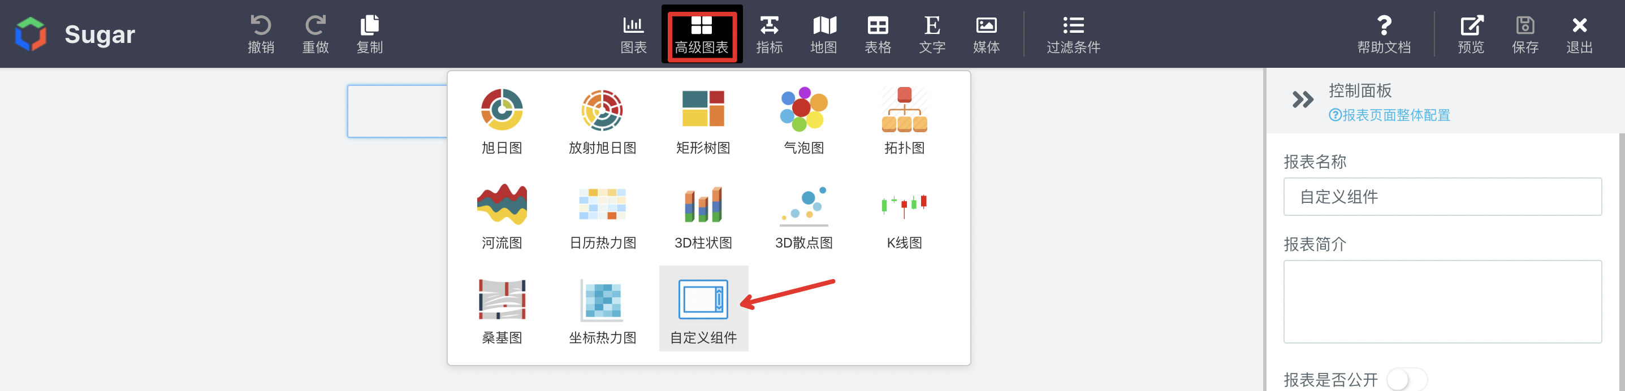Click the 报表简介 description text area

(x=1442, y=302)
